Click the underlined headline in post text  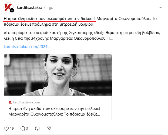pyautogui.click(x=49, y=19)
